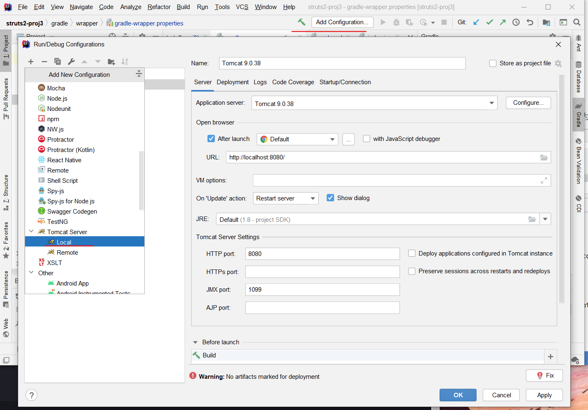Sort configurations alphabetically icon
The image size is (588, 410).
pos(125,62)
